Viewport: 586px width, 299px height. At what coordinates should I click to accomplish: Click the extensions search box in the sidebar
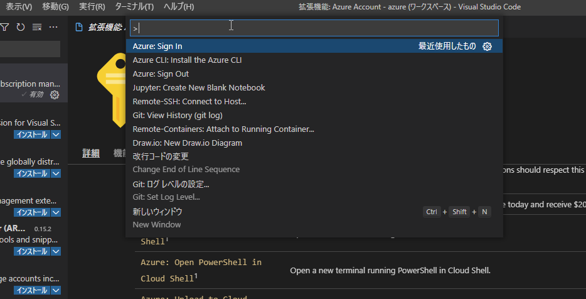(x=30, y=49)
